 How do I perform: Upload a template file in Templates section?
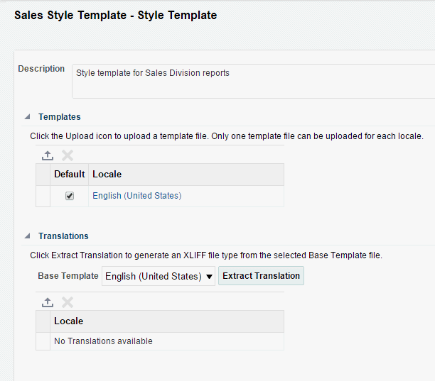tap(48, 155)
